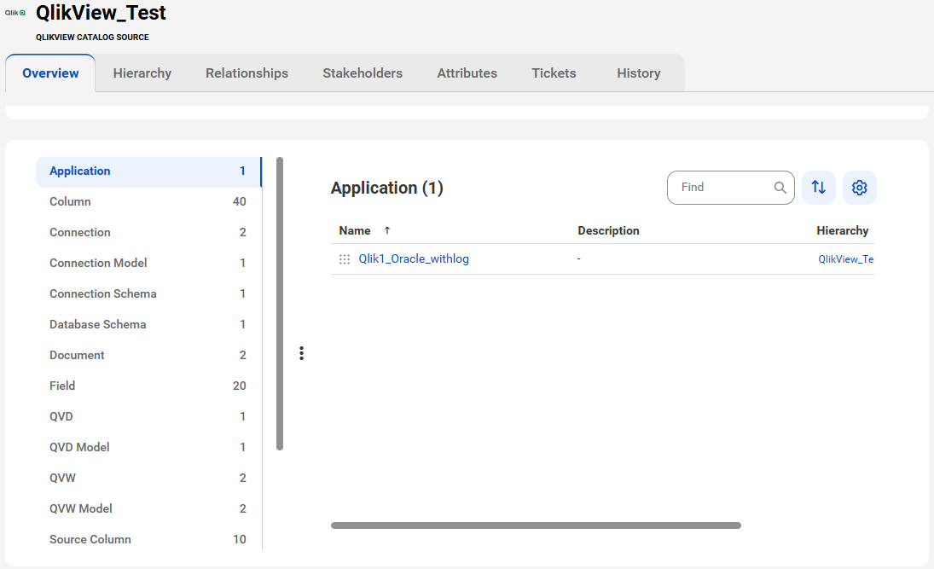
Task: Select the QVW Model asset type
Action: [x=148, y=508]
